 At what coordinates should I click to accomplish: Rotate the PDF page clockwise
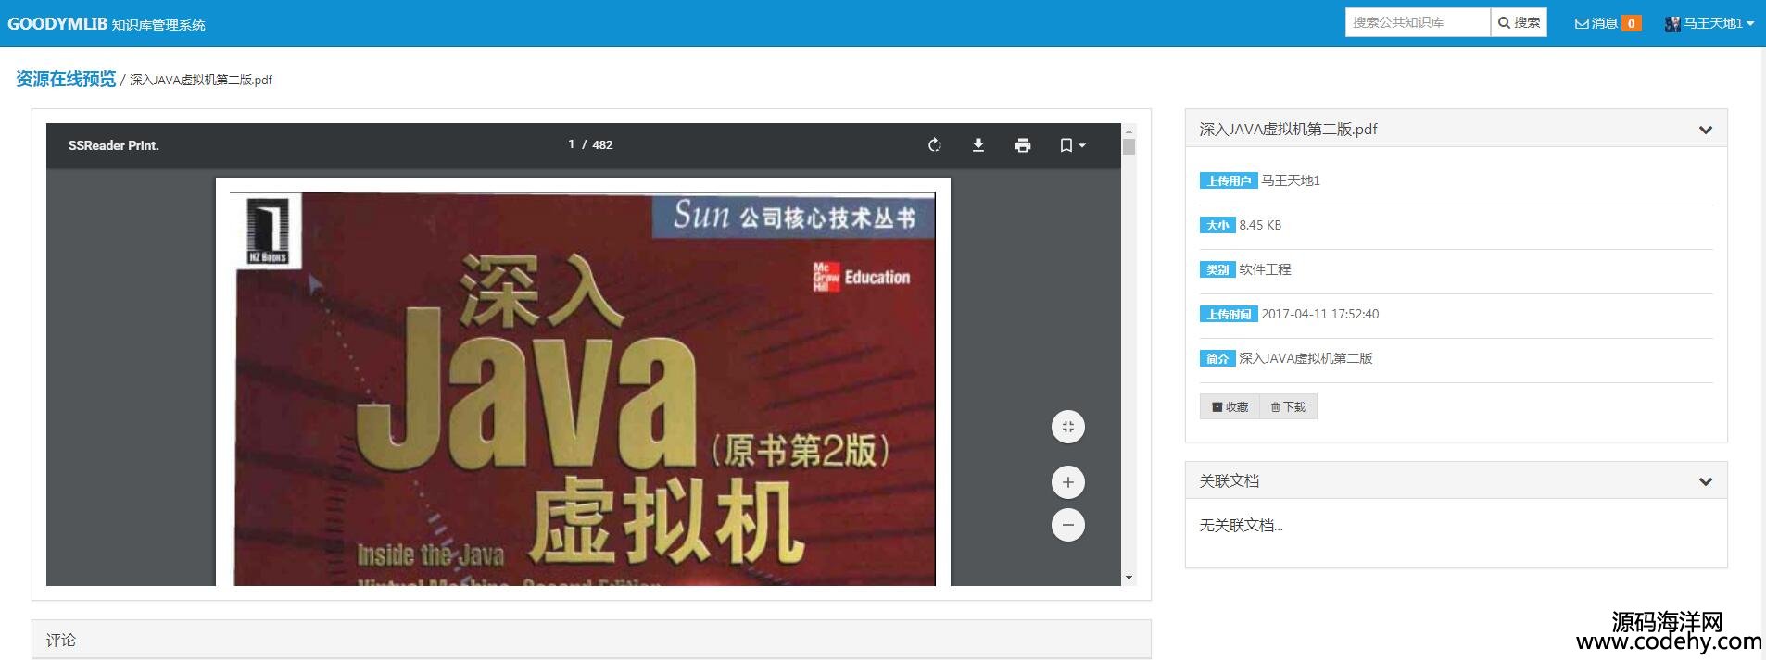point(934,145)
